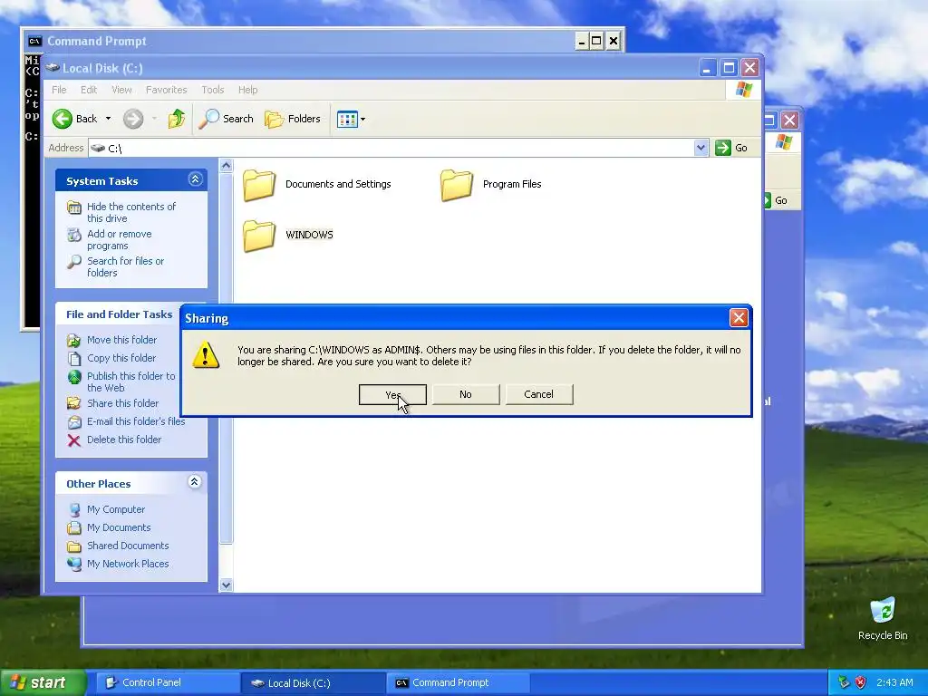Open the Tools menu
The height and width of the screenshot is (696, 928).
pyautogui.click(x=212, y=90)
